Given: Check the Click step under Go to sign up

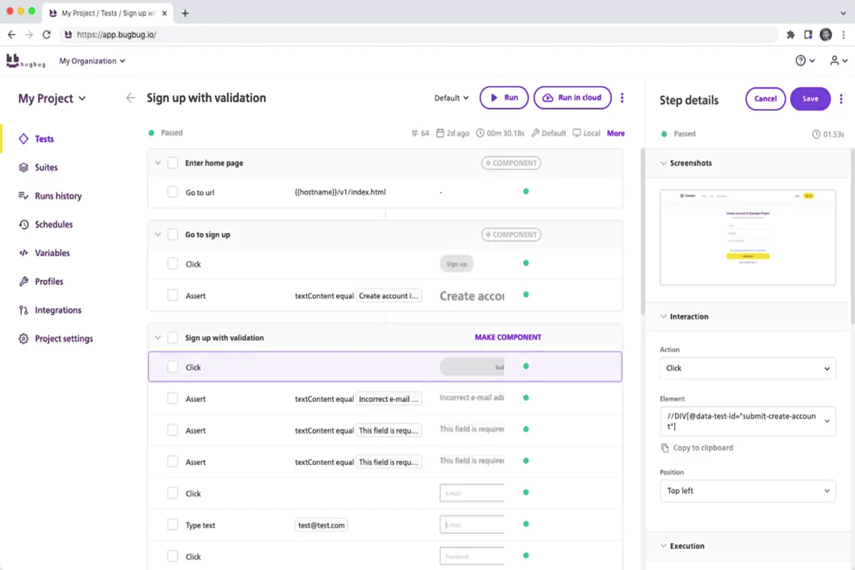Looking at the screenshot, I should [173, 264].
